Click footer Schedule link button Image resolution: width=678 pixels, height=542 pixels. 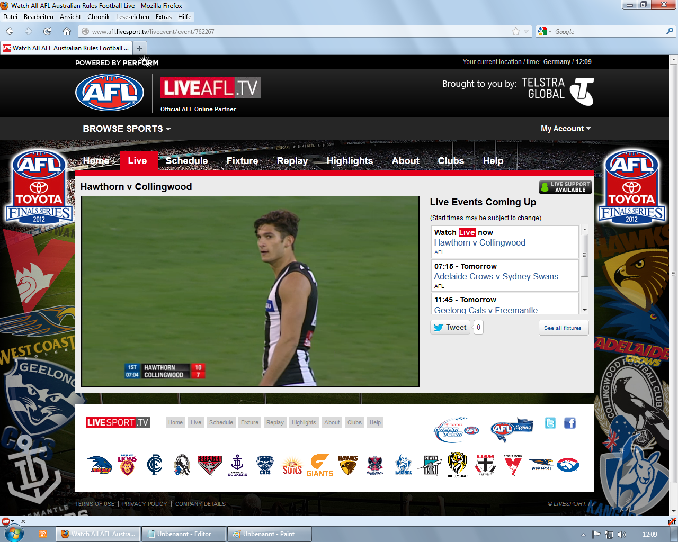221,422
